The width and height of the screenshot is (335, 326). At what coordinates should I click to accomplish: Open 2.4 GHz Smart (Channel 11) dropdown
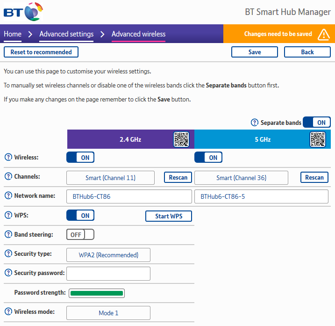coord(110,178)
